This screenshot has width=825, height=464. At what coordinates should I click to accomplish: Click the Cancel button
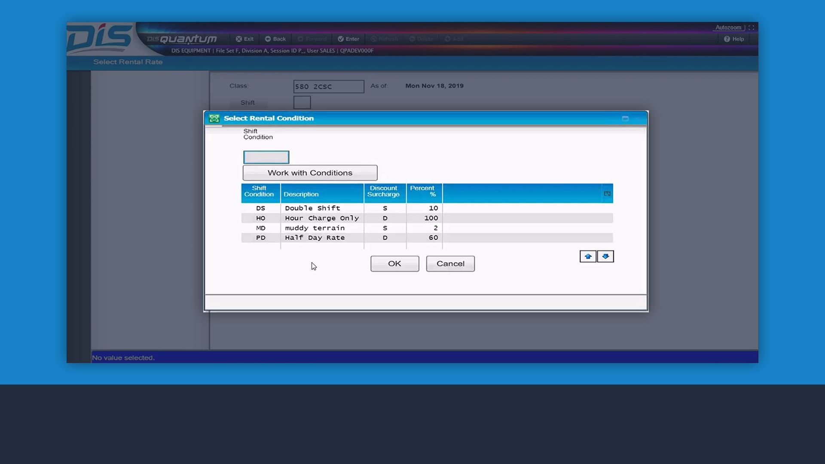click(x=450, y=264)
